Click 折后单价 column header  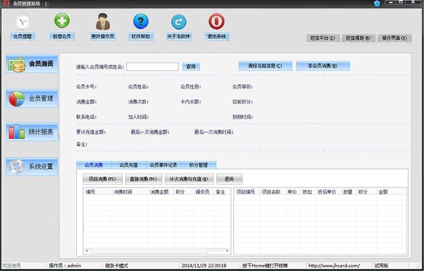pos(328,192)
